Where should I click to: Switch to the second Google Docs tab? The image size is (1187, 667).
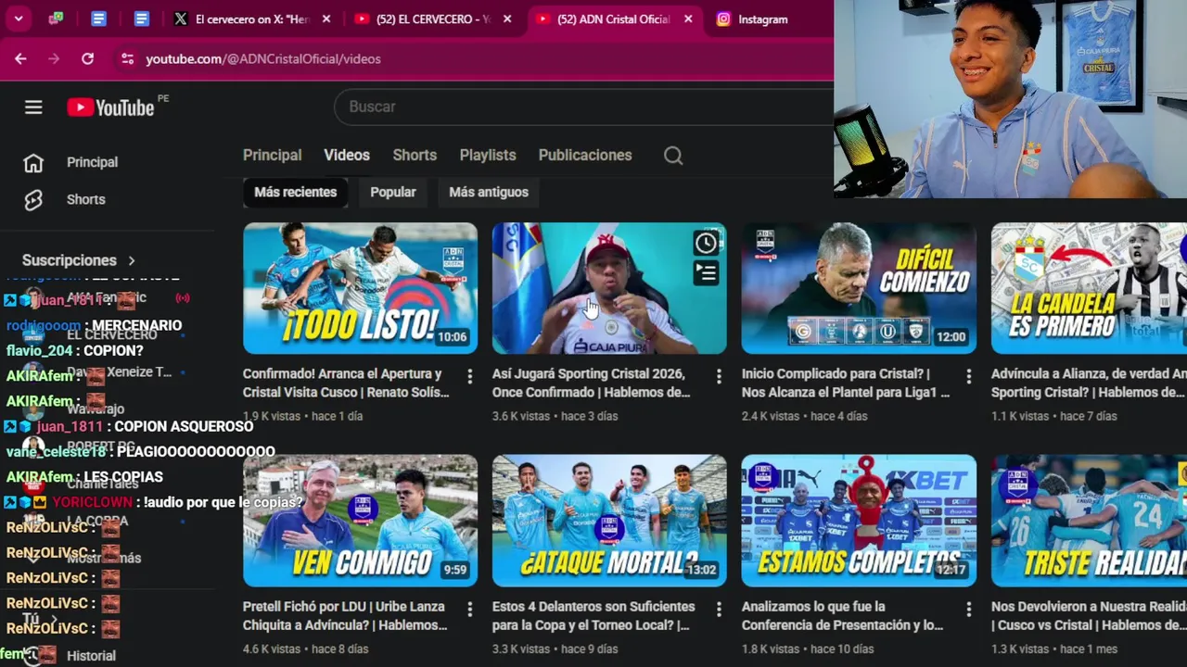142,19
